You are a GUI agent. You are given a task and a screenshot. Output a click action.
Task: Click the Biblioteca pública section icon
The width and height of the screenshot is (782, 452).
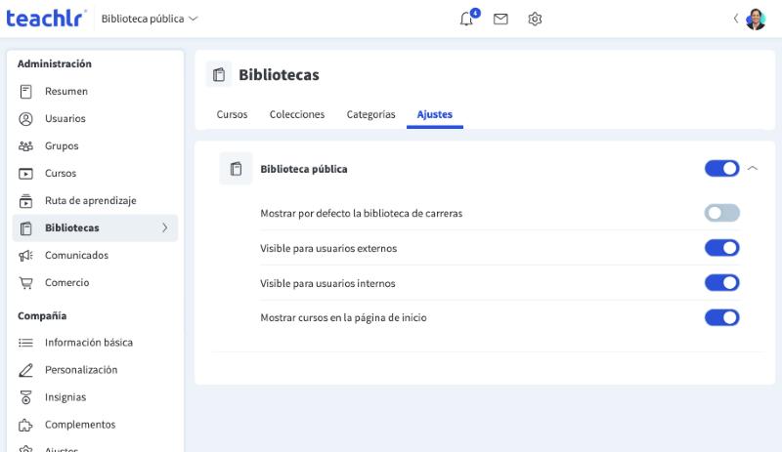pos(236,169)
